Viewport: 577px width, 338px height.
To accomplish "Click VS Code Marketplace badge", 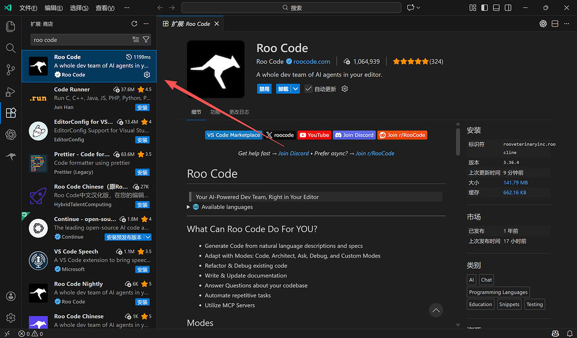I will 234,135.
